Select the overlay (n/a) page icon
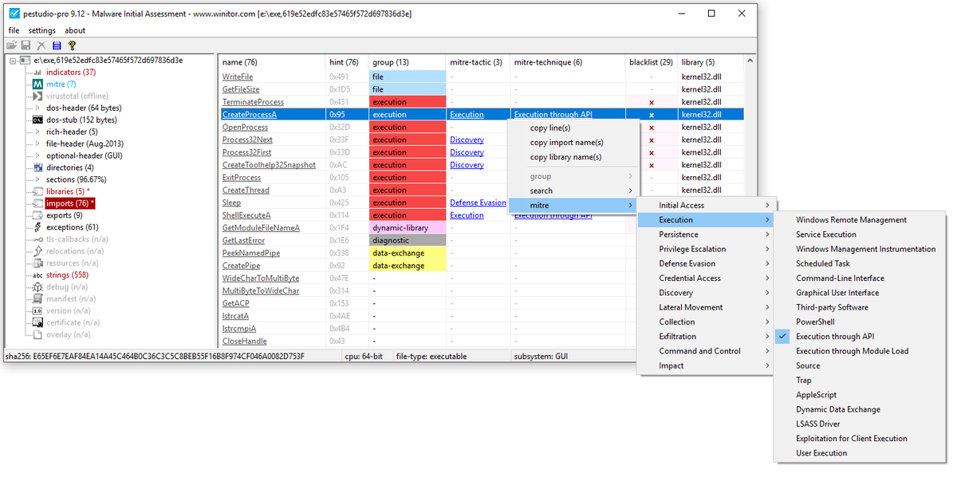The image size is (957, 477). click(37, 335)
